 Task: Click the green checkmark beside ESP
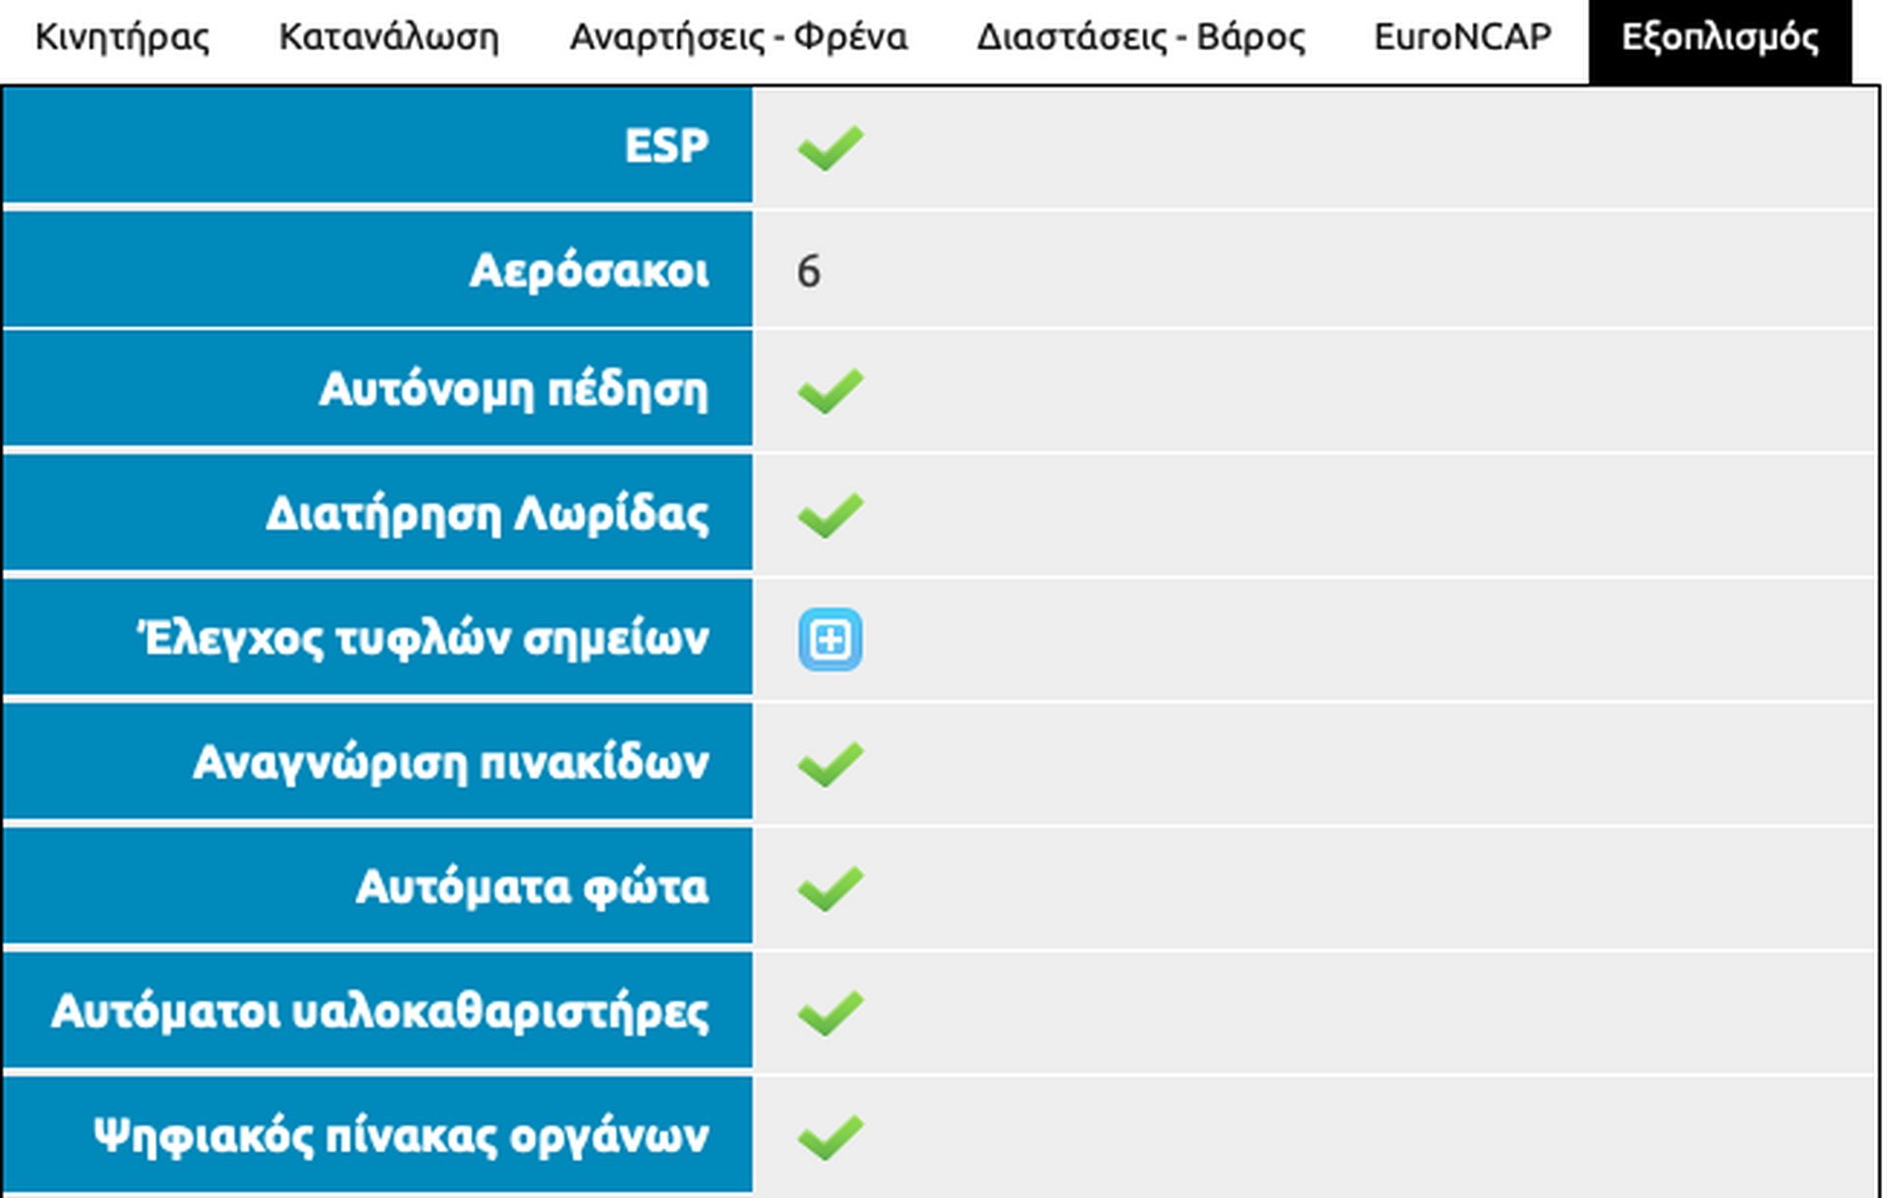(830, 148)
